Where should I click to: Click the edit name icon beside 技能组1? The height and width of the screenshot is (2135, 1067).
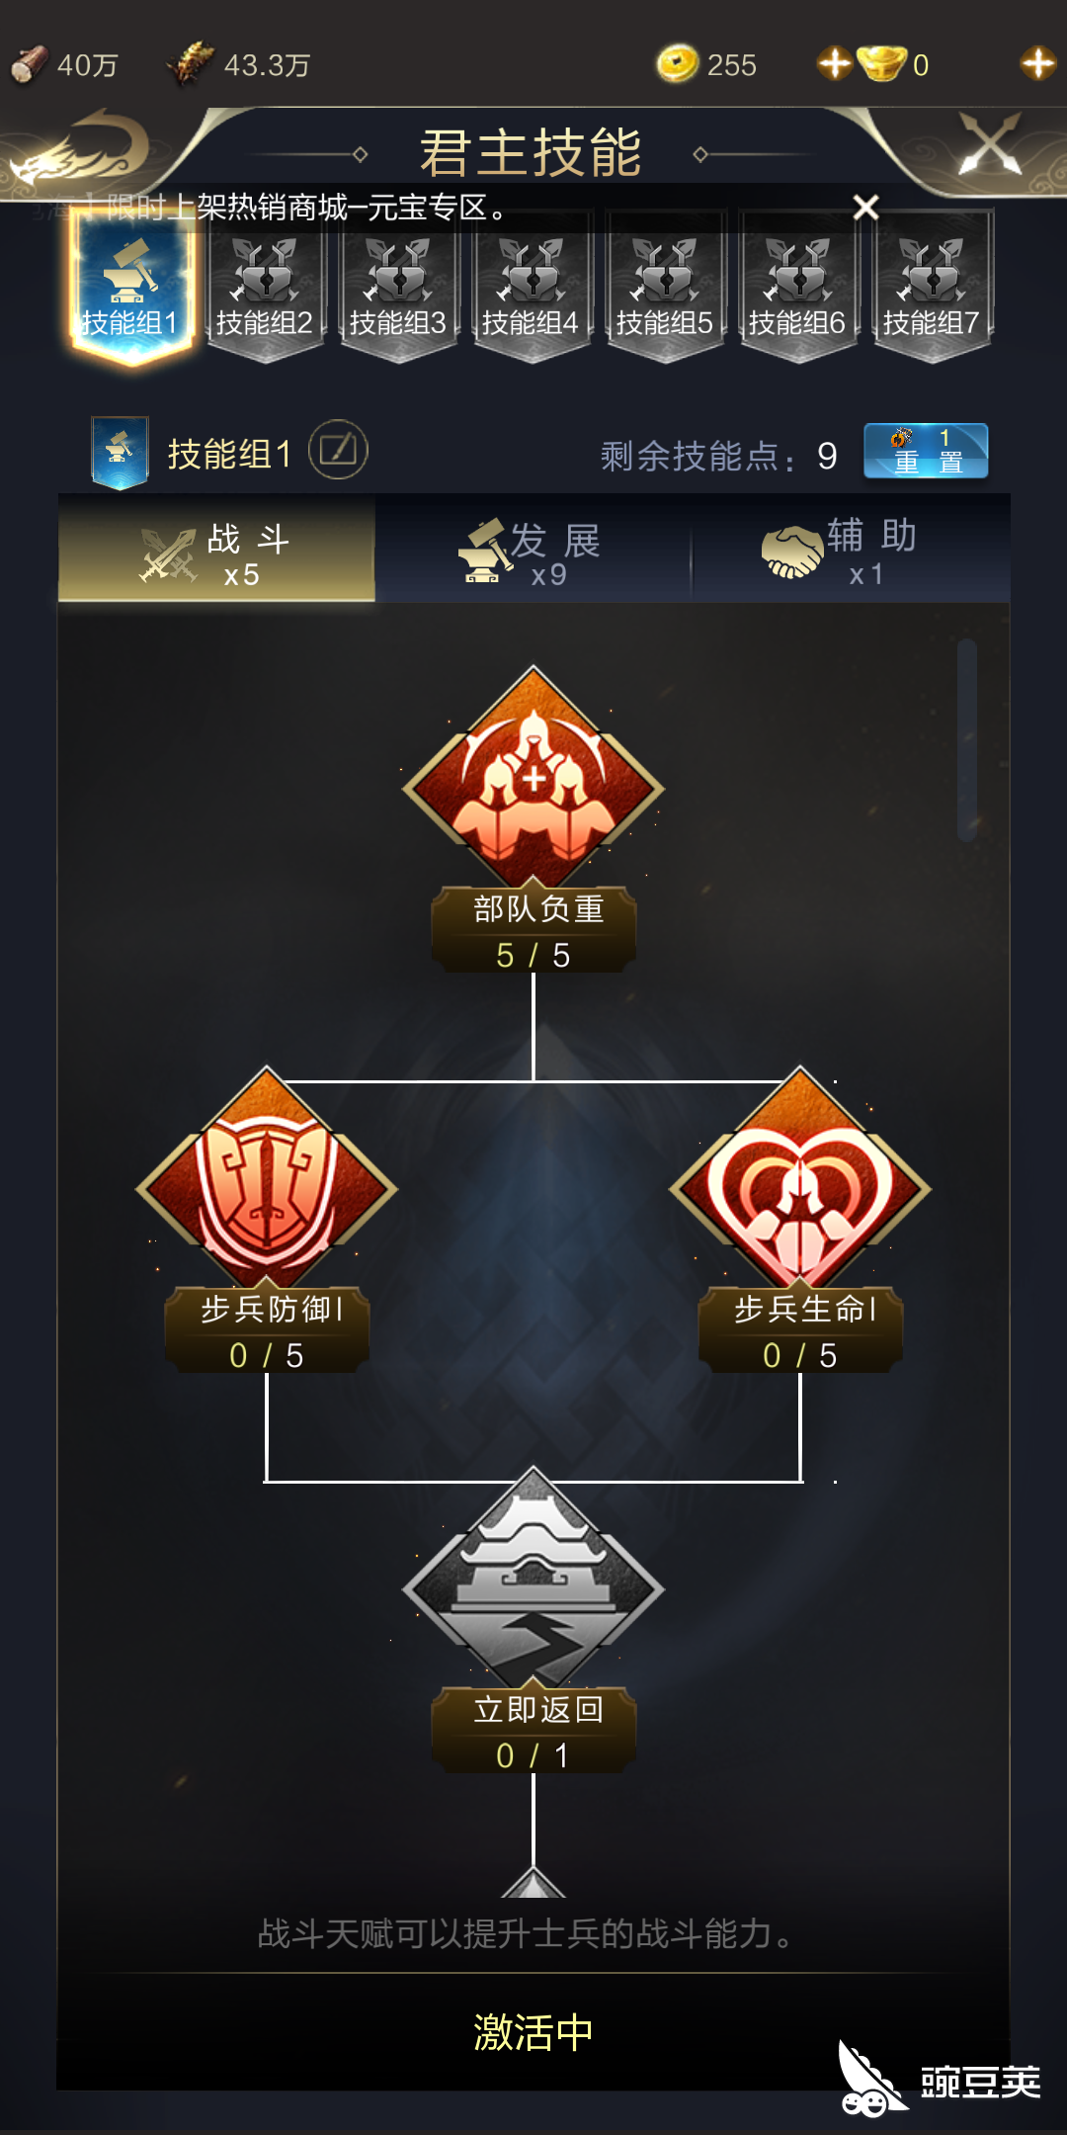(338, 451)
